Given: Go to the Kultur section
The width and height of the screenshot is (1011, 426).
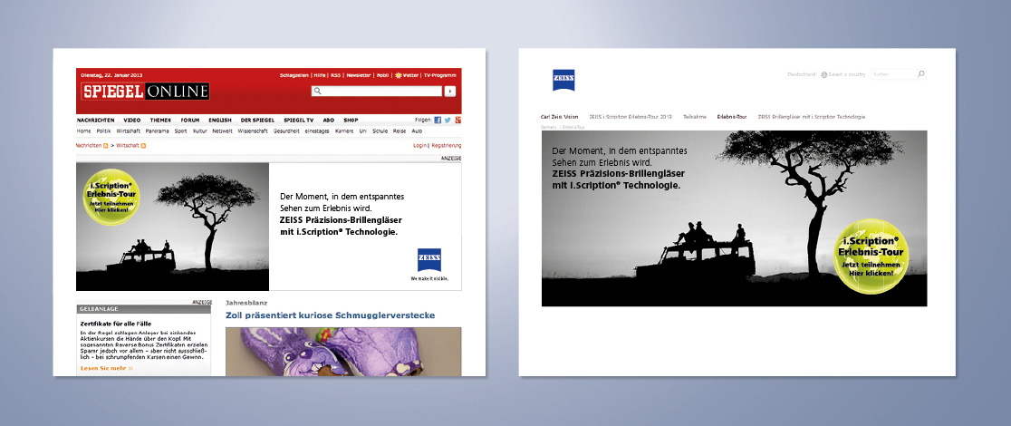Looking at the screenshot, I should click(x=200, y=131).
